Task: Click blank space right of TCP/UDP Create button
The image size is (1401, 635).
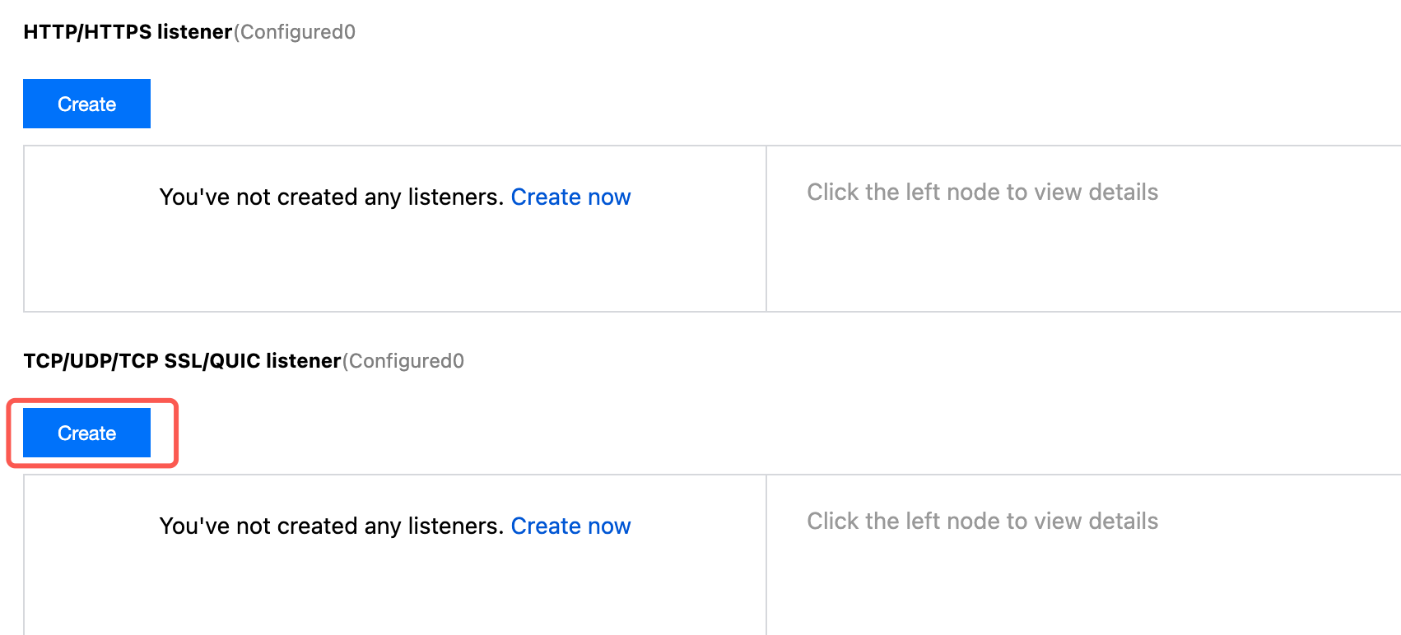Action: tap(494, 433)
